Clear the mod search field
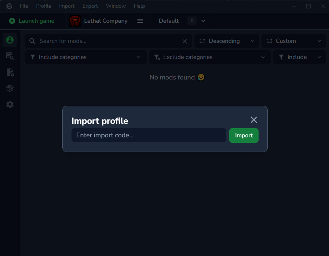This screenshot has height=256, width=329. pyautogui.click(x=185, y=41)
